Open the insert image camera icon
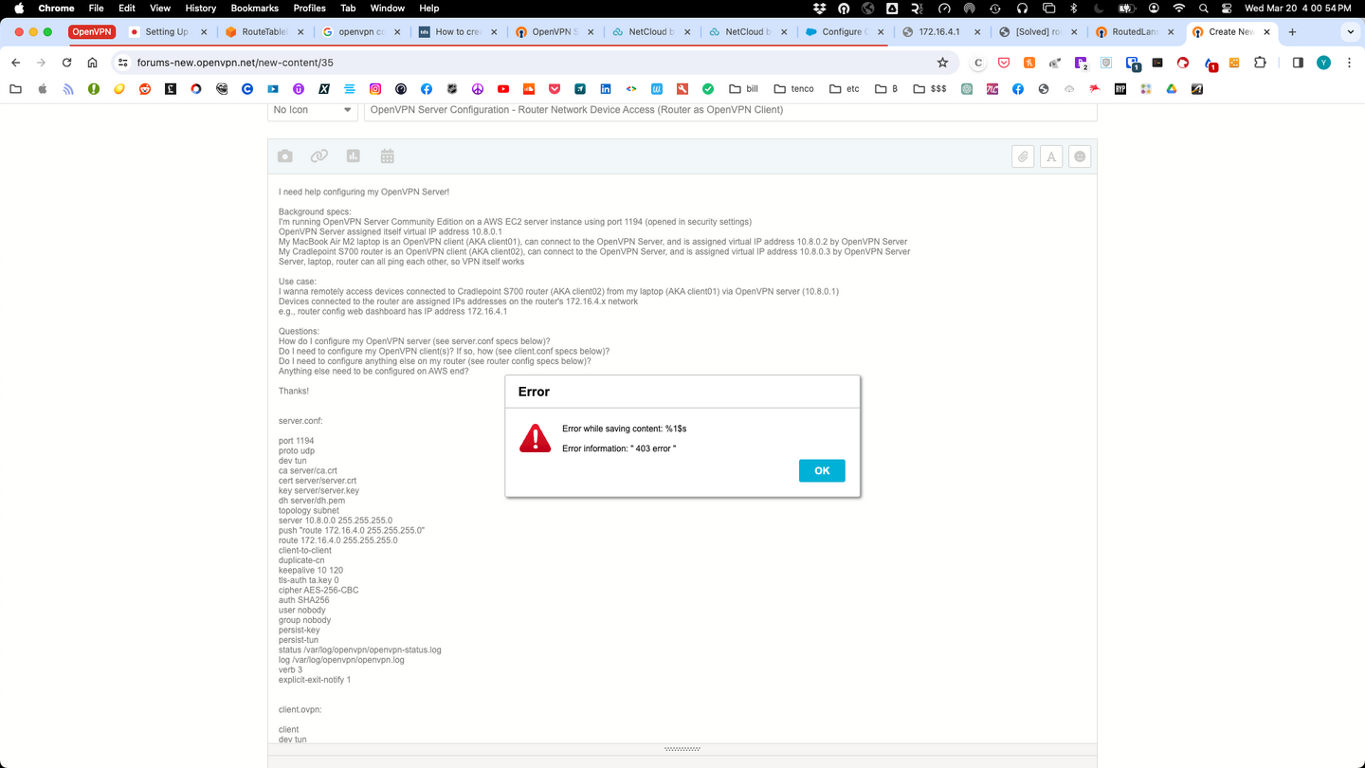 click(285, 156)
